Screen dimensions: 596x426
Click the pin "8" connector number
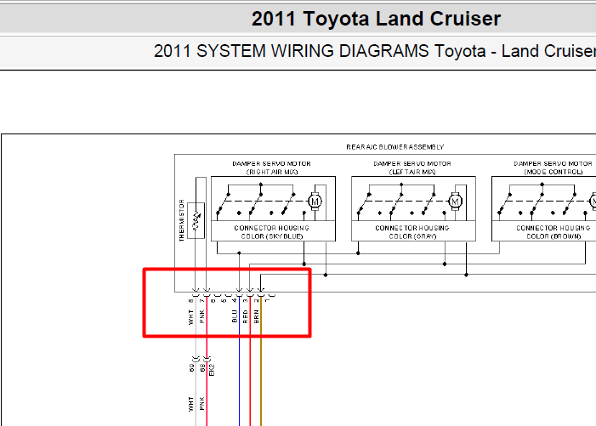coord(190,301)
